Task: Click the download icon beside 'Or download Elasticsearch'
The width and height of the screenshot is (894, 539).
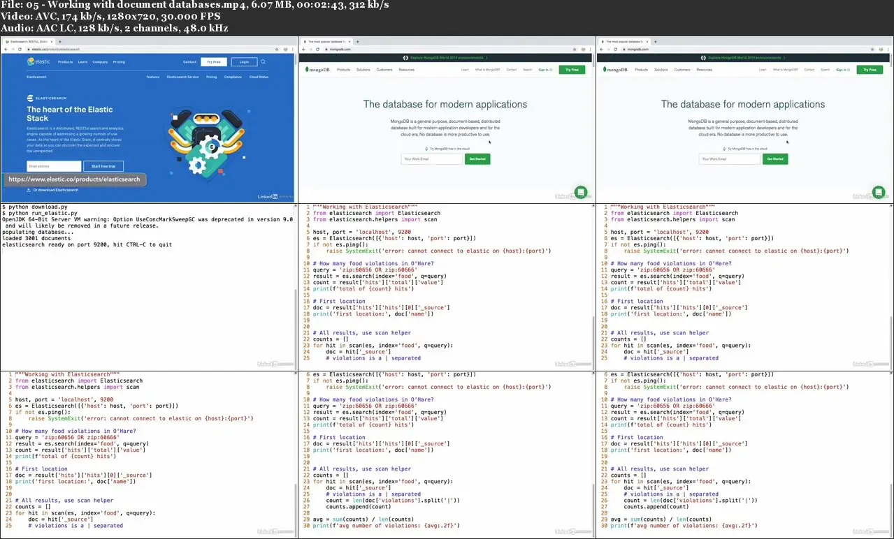Action: [29, 190]
